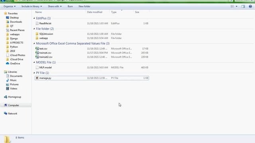Viewport: 255px width, 143px height.
Task: Select the test.csv file icon
Action: coord(37,48)
